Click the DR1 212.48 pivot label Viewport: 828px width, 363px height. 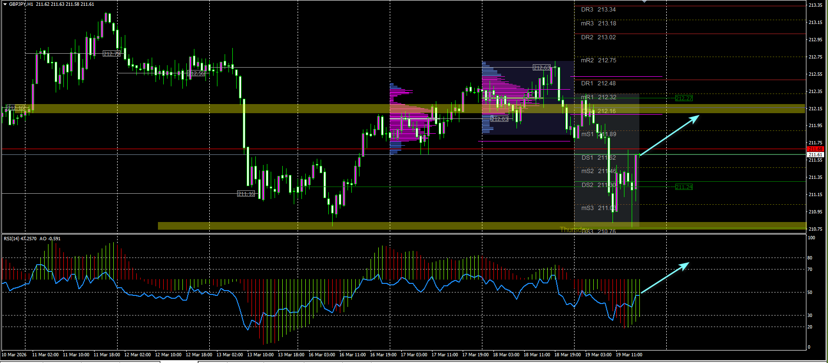pos(598,83)
